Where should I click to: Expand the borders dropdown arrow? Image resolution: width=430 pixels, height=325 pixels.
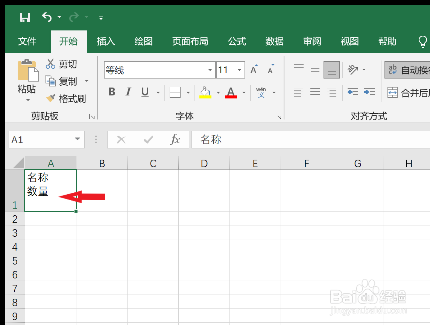(188, 92)
